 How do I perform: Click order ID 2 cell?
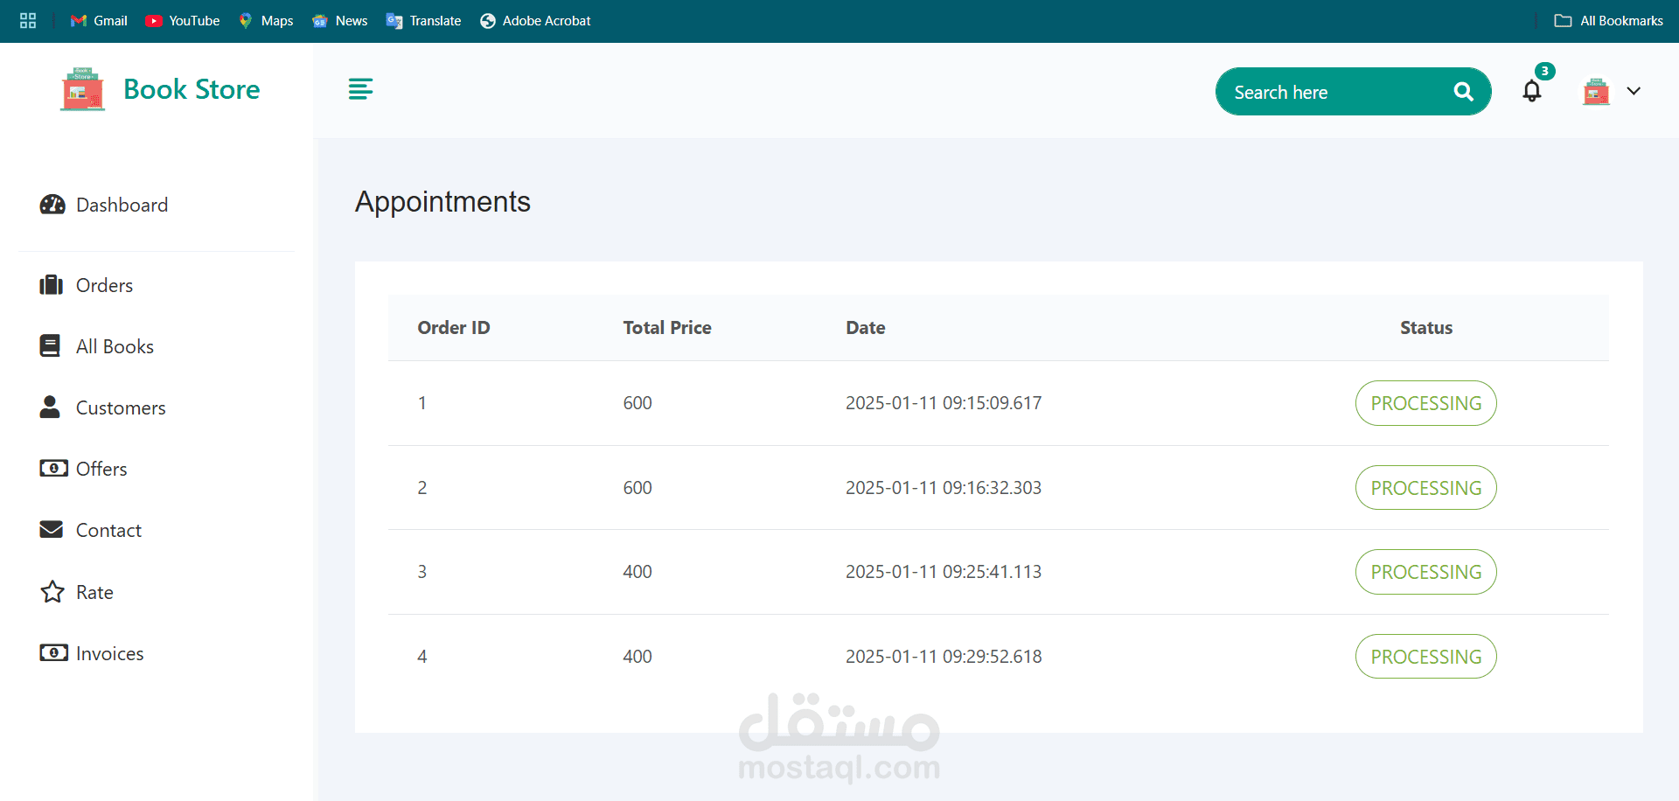point(422,488)
